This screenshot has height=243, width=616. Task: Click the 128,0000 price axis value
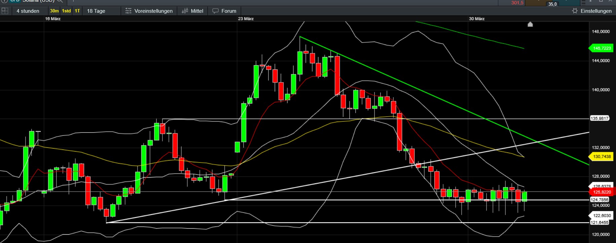click(601, 176)
